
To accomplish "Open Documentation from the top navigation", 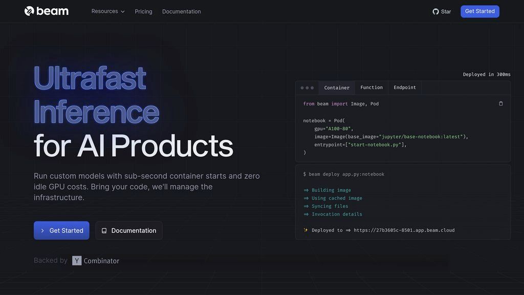I will pos(182,11).
